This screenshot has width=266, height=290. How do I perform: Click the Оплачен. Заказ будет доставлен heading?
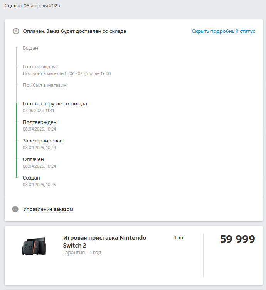pyautogui.click(x=74, y=31)
